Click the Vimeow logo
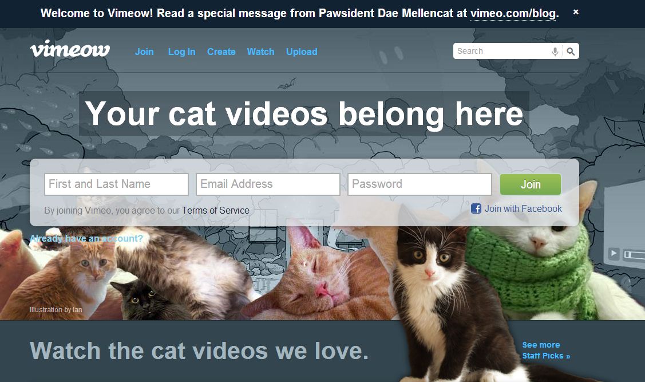 (x=70, y=49)
